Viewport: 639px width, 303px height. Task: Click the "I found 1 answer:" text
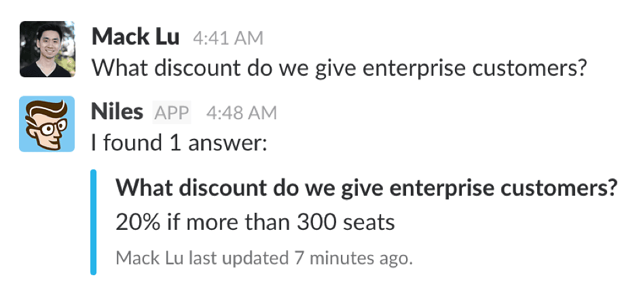click(179, 143)
